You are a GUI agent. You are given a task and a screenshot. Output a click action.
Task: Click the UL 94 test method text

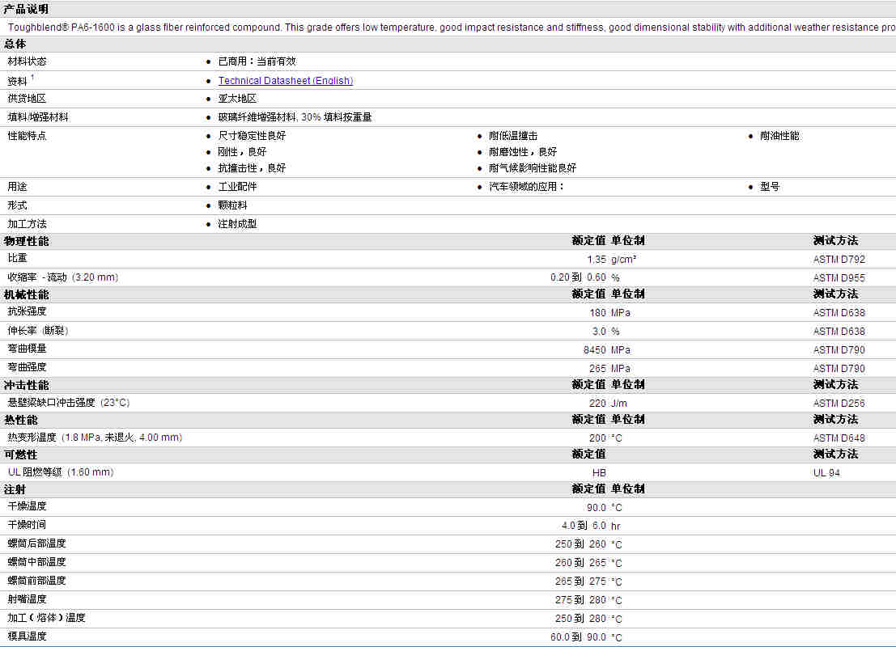(826, 473)
